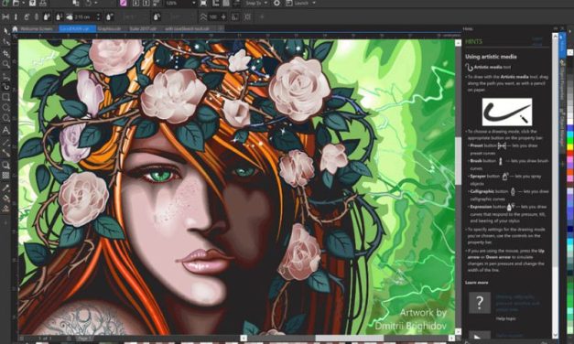This screenshot has height=344, width=574.
Task: Switch to Calligraphic mode on property bar
Action: [x=37, y=16]
